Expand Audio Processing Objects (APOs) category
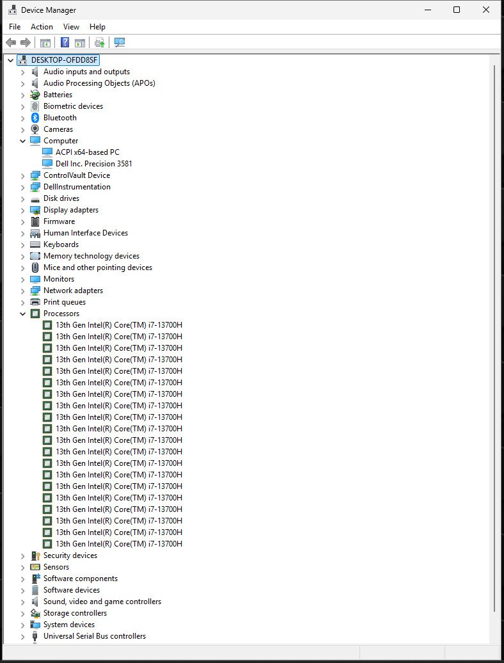The image size is (504, 663). pos(23,83)
